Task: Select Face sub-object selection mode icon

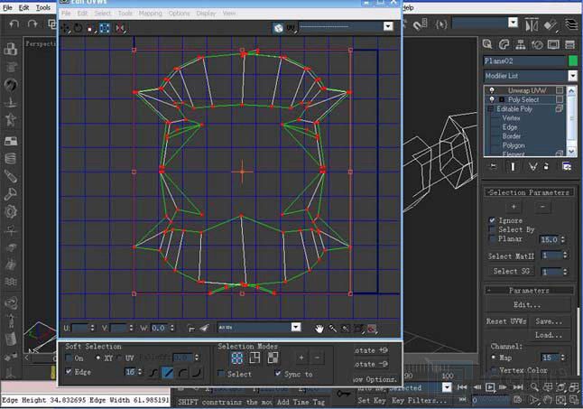Action: click(273, 358)
